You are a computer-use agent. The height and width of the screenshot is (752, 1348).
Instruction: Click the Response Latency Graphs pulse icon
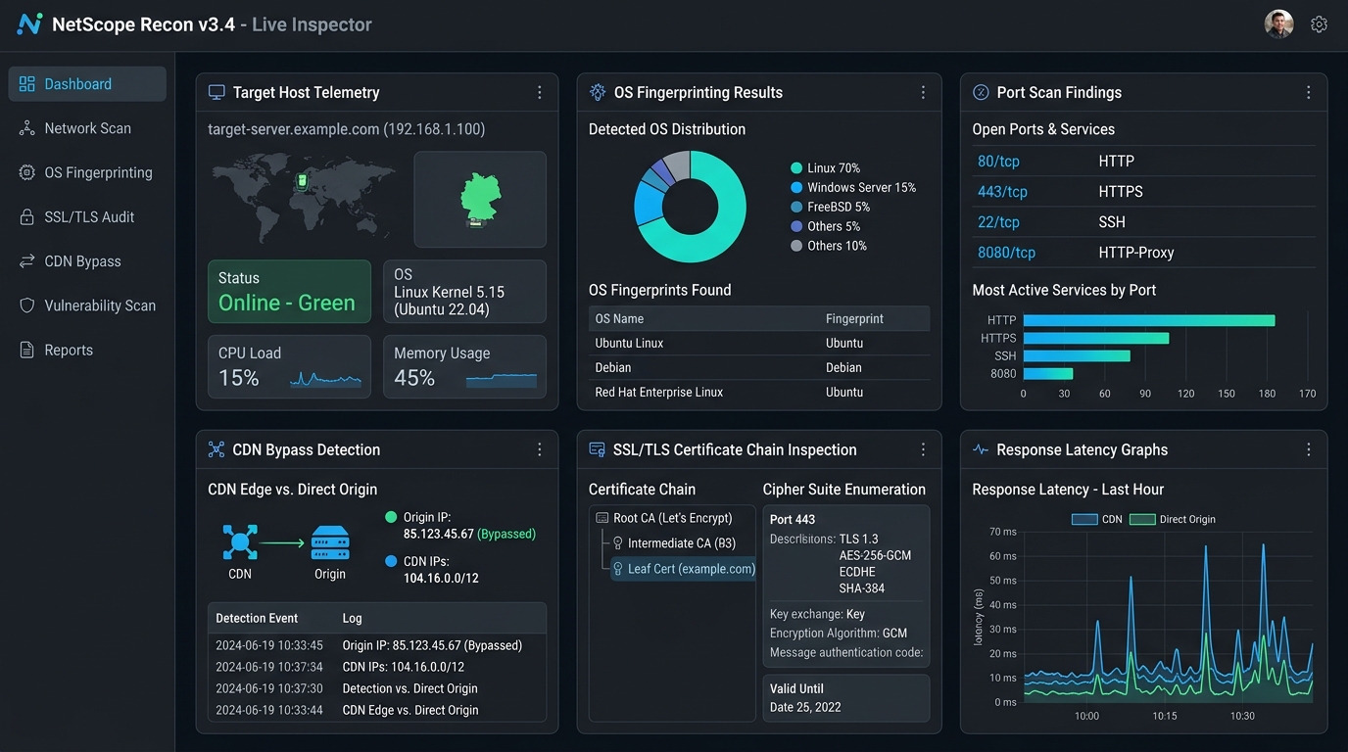[981, 449]
